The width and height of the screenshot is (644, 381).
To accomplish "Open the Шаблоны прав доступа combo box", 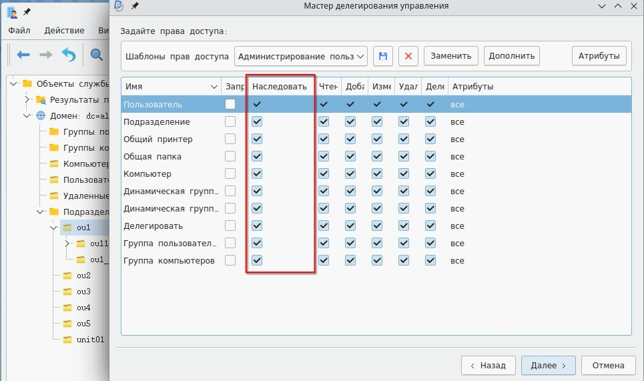I will click(301, 56).
